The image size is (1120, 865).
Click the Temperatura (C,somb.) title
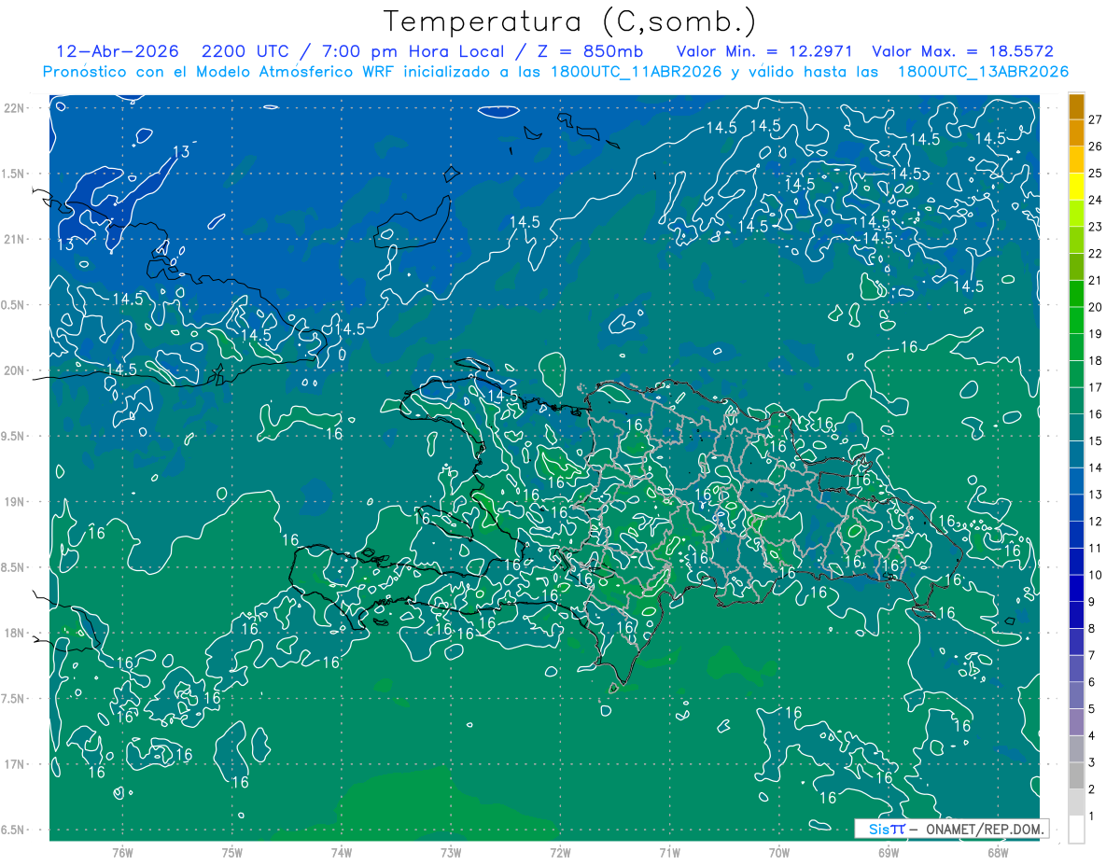(x=569, y=21)
